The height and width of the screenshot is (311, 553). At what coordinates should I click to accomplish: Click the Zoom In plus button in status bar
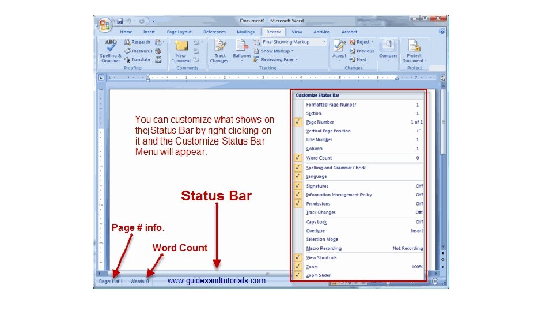(x=435, y=282)
